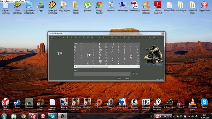Open the Computer desktop icon
Screen dimensions: 212x119
(123, 6)
